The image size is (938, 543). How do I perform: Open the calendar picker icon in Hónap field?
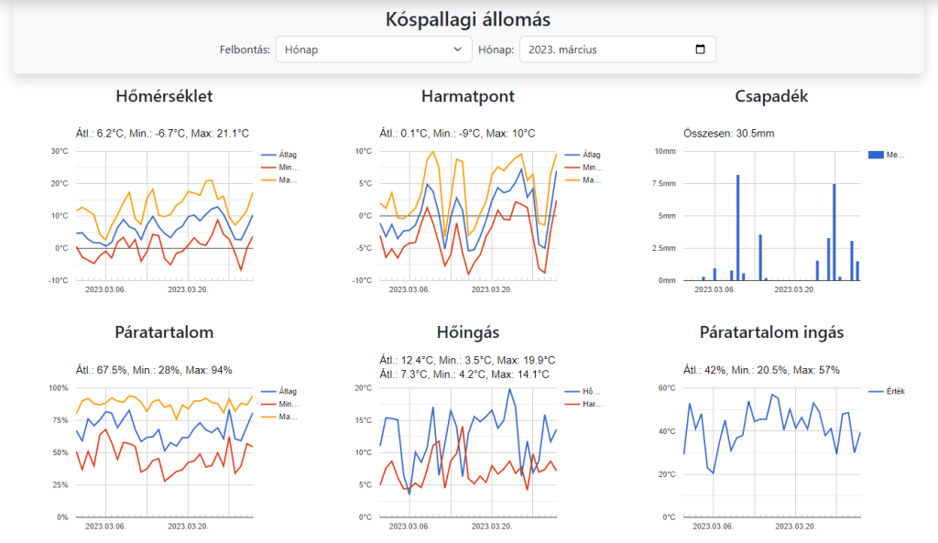click(x=701, y=49)
